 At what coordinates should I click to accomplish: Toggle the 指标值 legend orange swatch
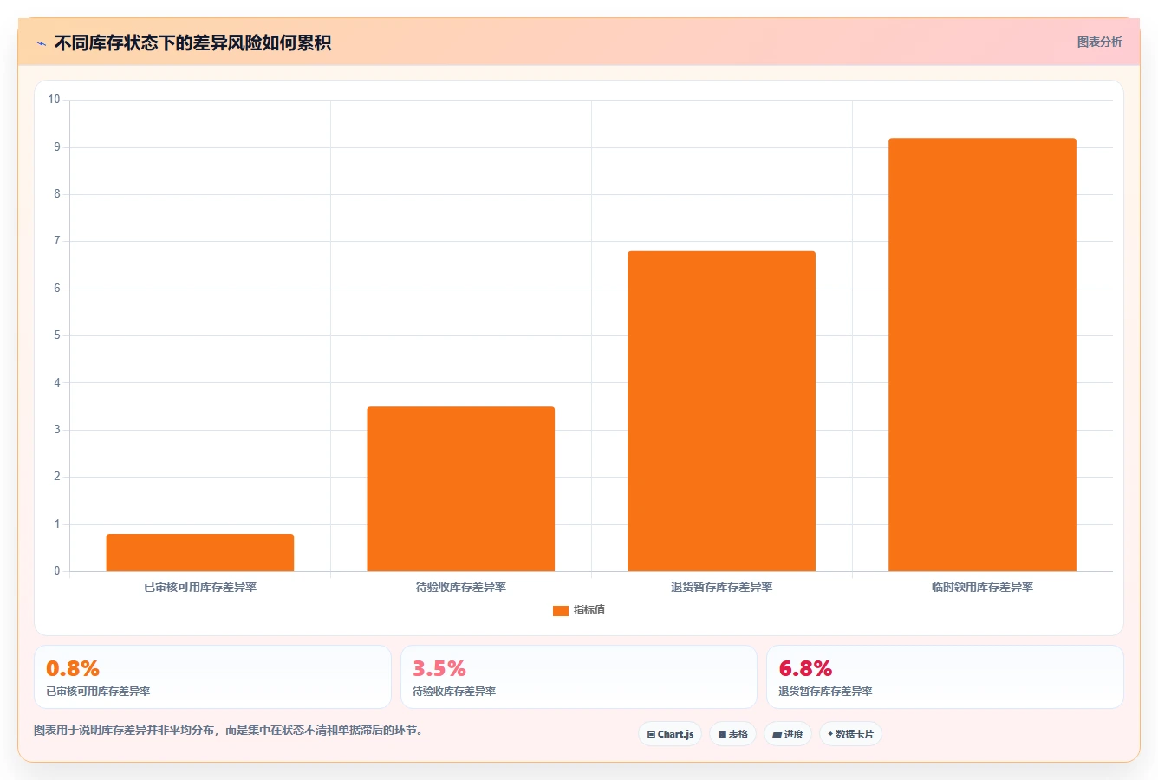560,610
